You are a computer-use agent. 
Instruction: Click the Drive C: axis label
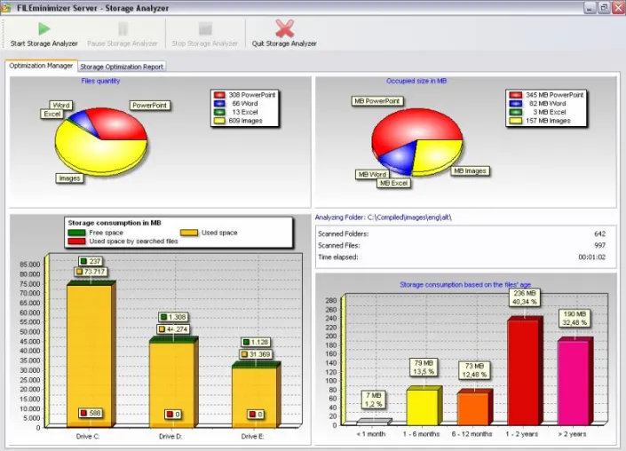click(88, 437)
